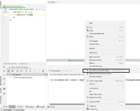Click run gutter icon on describe line

(6, 9)
